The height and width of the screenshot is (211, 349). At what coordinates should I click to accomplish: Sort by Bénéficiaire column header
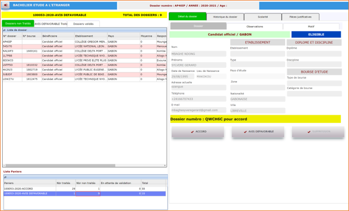click(x=58, y=36)
